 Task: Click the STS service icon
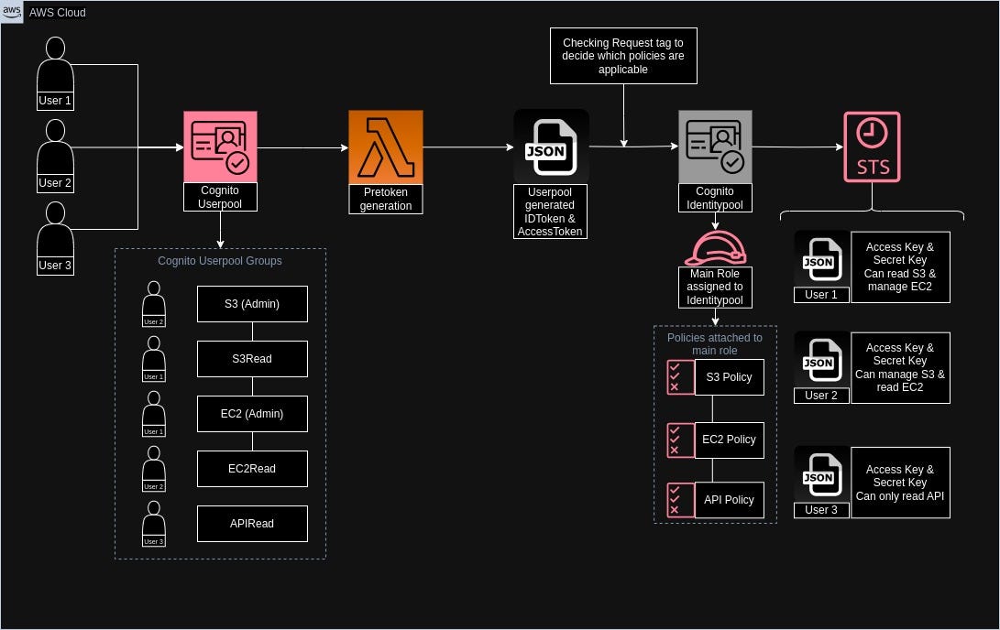click(x=872, y=147)
